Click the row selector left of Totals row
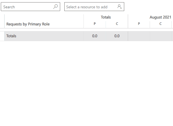This screenshot has height=126, width=173. (x=2, y=36)
